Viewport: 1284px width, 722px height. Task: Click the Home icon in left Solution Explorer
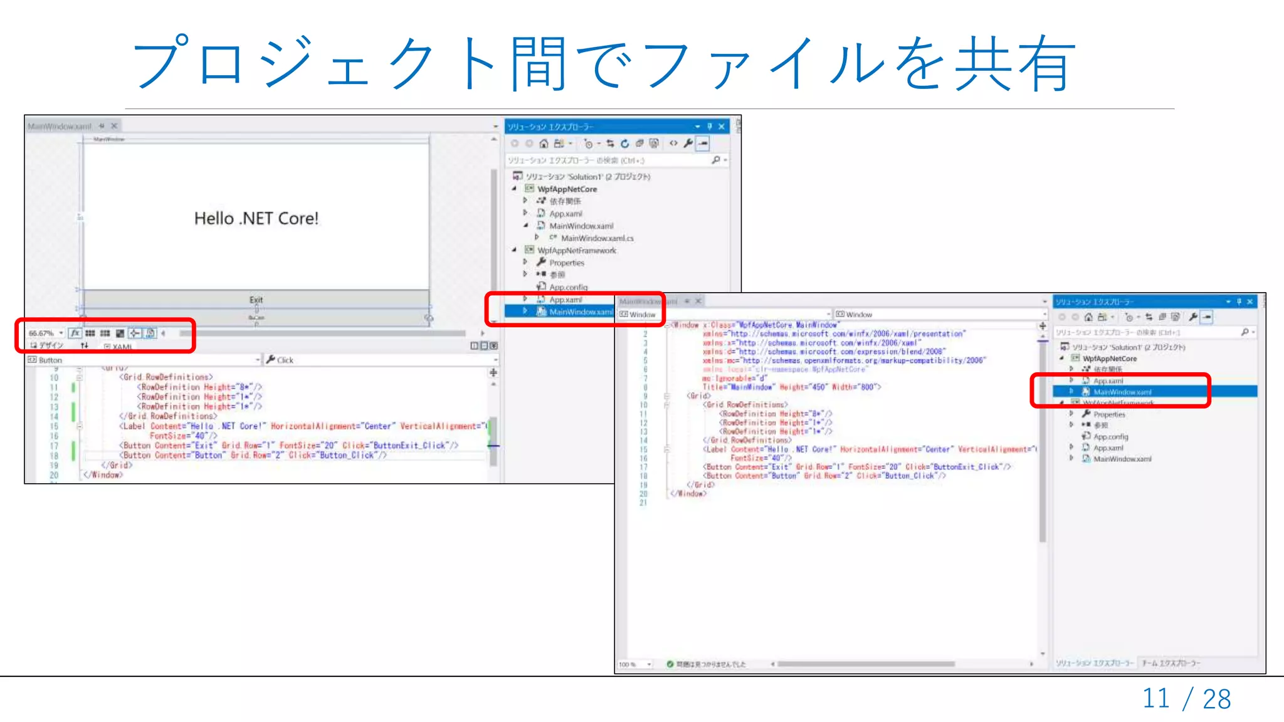tap(544, 144)
